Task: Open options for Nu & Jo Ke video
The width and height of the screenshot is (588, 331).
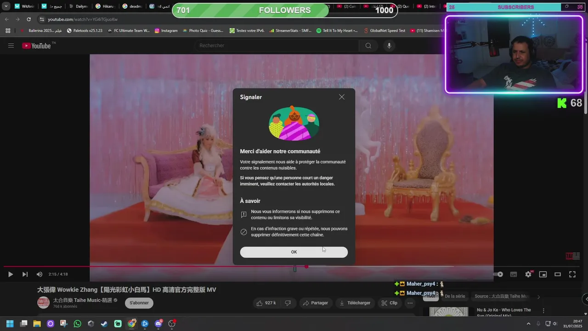Action: pos(543,311)
